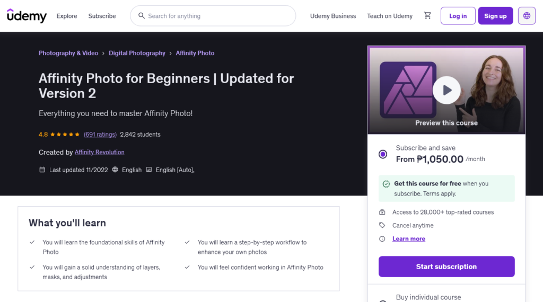This screenshot has width=543, height=302.
Task: Click the Last updated 11/2022 text
Action: click(78, 170)
